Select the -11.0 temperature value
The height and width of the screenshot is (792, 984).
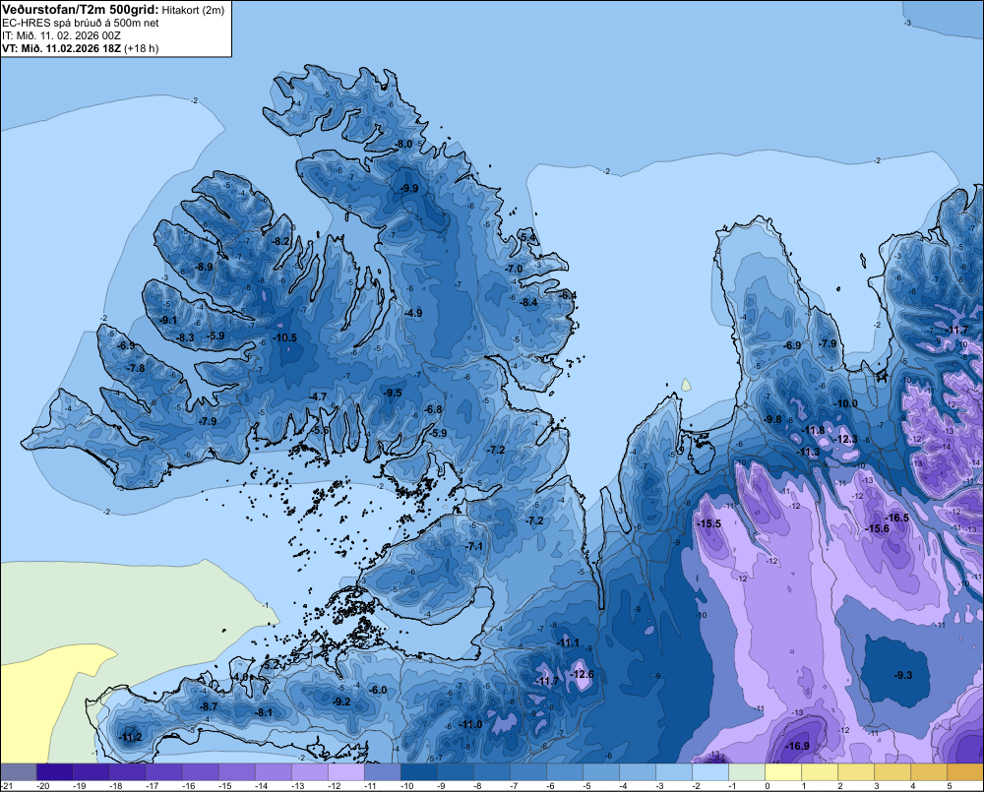470,724
